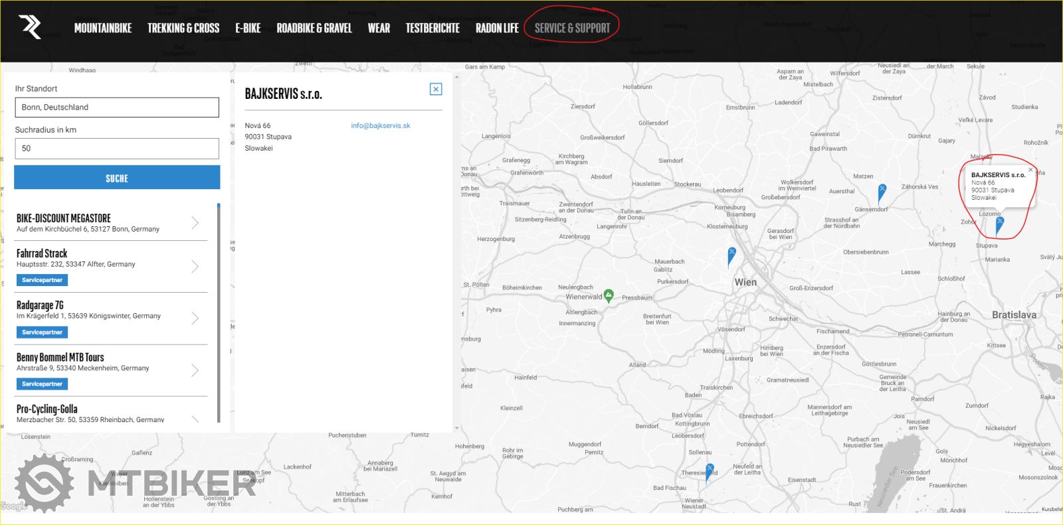Expand Benny Bommel MTB Tours chevron
1063x525 pixels.
[195, 370]
